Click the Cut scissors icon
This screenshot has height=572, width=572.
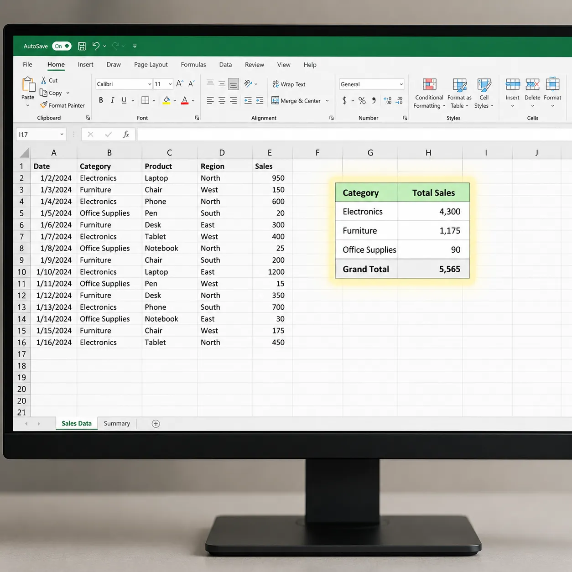pos(44,80)
